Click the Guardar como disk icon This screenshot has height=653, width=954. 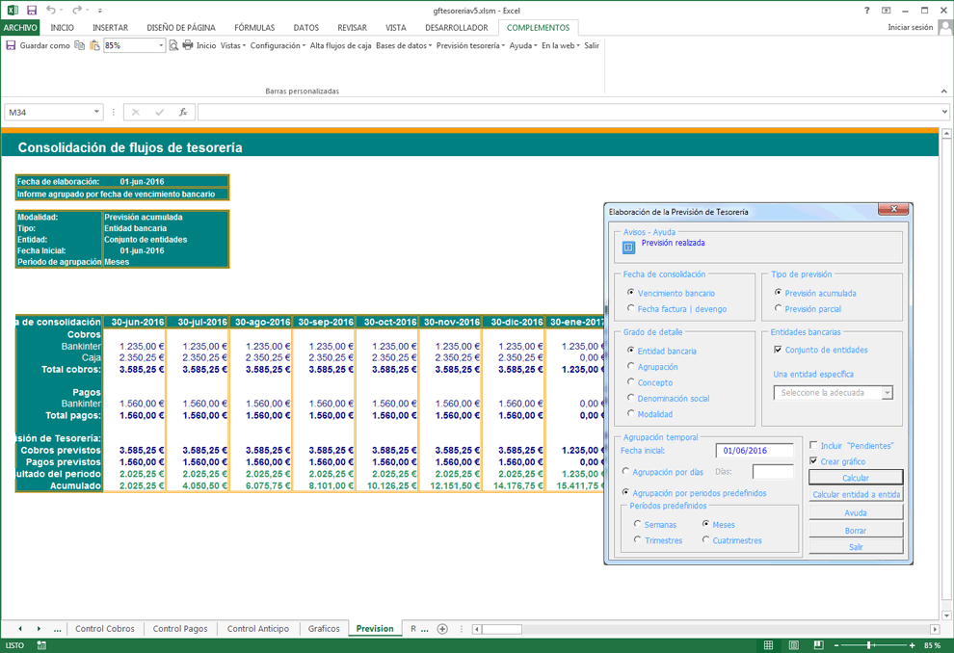pos(11,45)
